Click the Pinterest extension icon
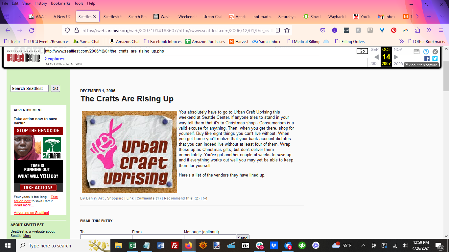Viewport: 449px width, 252px height. (x=394, y=31)
